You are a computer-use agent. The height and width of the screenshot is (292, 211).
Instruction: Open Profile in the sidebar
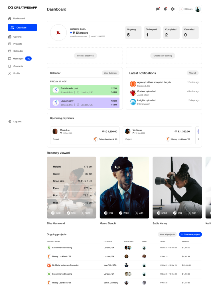pos(14,73)
